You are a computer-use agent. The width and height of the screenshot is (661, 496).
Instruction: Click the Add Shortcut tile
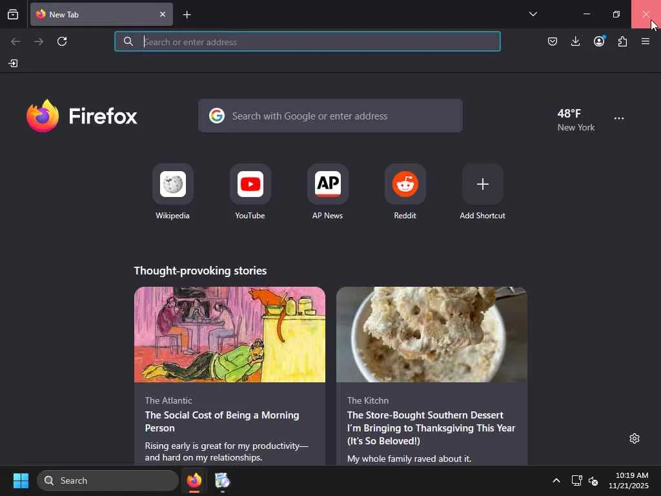[483, 192]
